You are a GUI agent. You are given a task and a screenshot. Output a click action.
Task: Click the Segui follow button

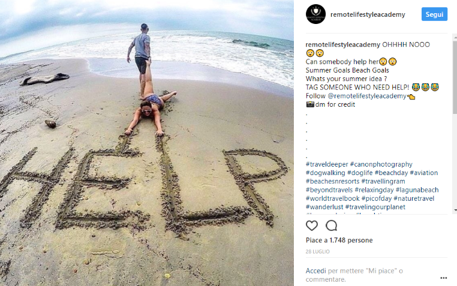434,14
